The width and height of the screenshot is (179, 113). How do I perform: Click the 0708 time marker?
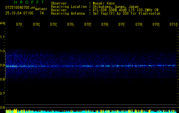tap(139, 25)
